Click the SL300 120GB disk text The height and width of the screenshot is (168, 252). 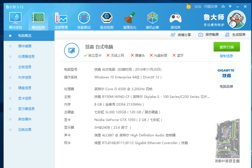127,112
